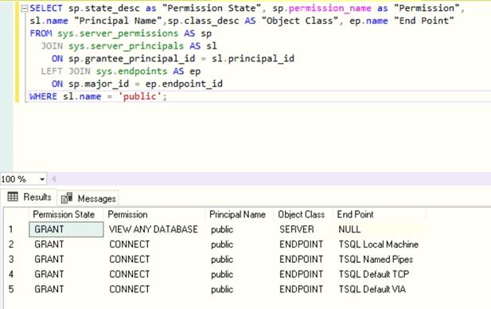This screenshot has width=491, height=309.
Task: Click the 'public' string literal in WHERE clause
Action: pyautogui.click(x=139, y=96)
